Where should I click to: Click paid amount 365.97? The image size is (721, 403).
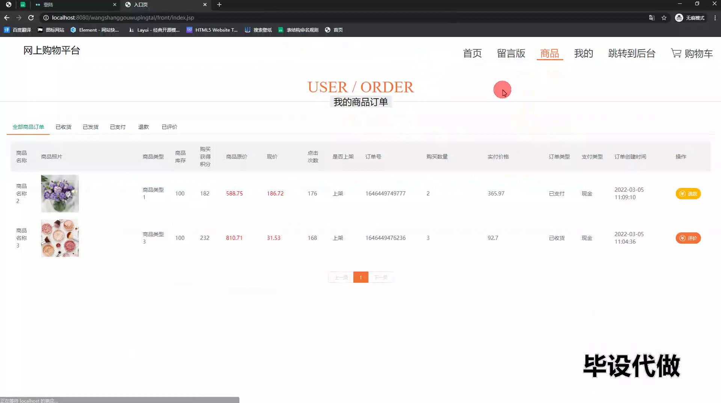(496, 194)
